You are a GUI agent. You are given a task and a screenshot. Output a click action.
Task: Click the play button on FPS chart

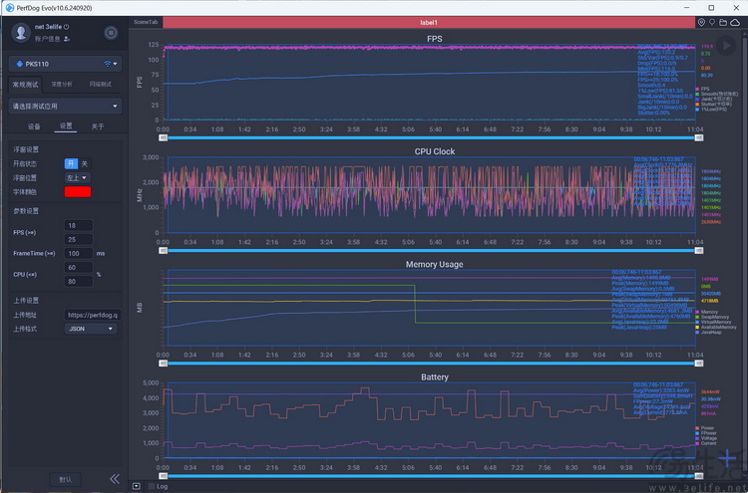(x=726, y=46)
